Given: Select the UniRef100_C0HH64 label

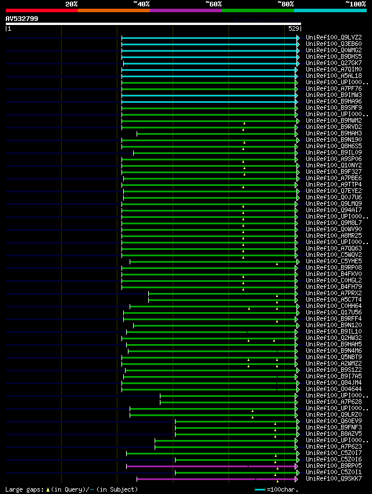Looking at the screenshot, I should (x=334, y=306).
